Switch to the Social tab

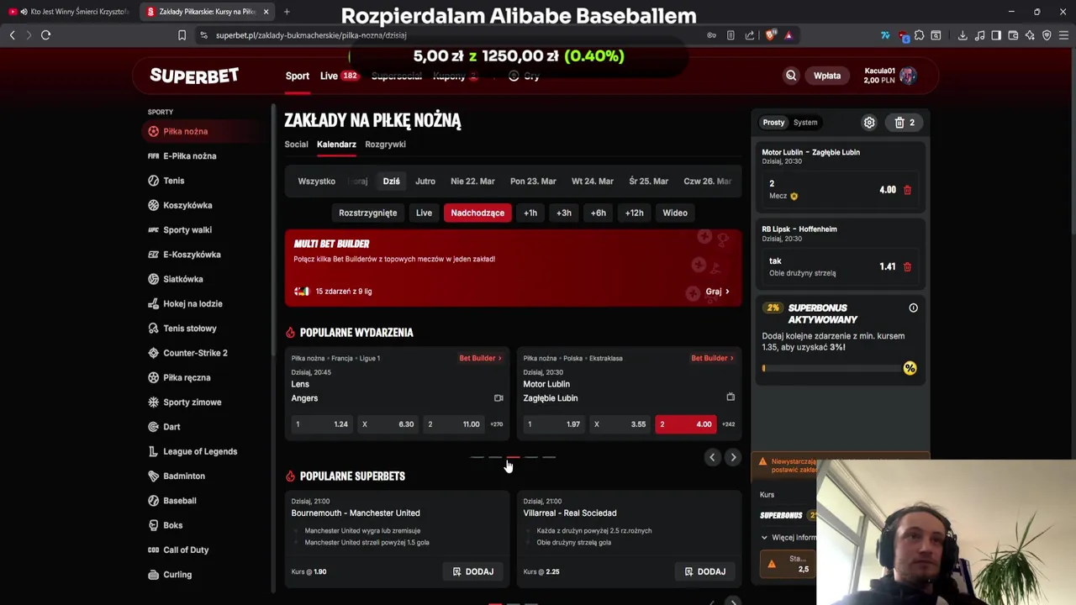(296, 145)
